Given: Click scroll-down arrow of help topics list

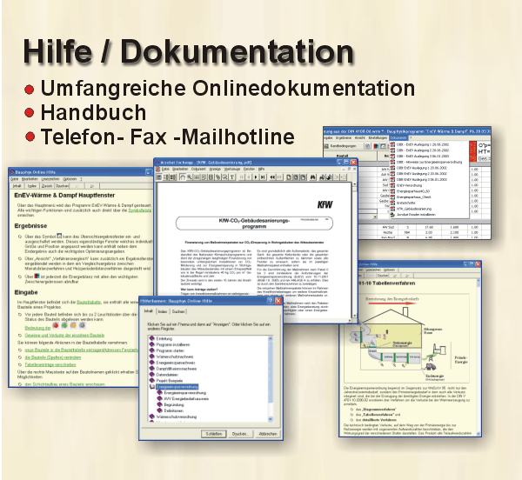Looking at the screenshot, I should [x=271, y=419].
